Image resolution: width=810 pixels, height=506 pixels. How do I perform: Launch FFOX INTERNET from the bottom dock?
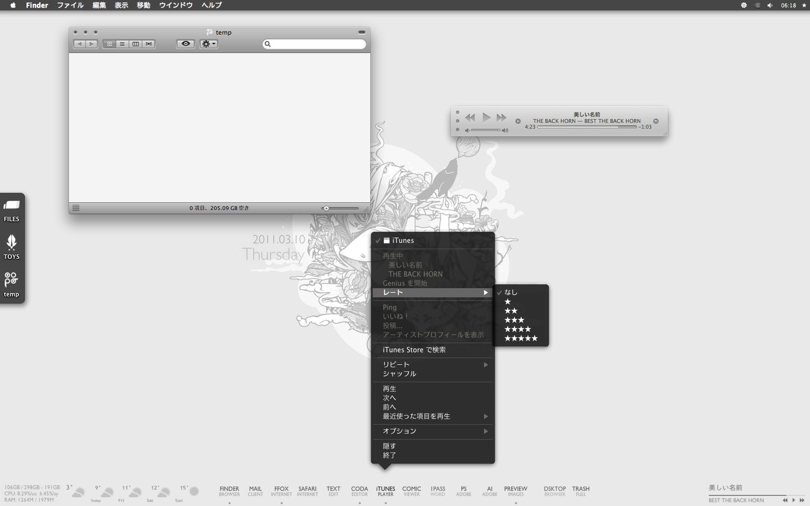coord(282,491)
